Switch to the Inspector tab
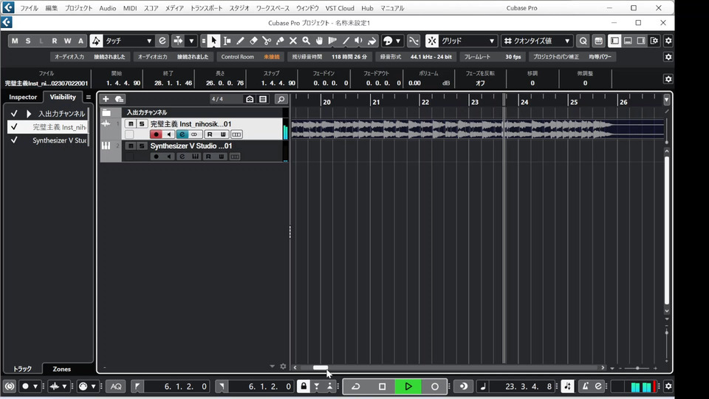Viewport: 709px width, 399px height. [23, 97]
